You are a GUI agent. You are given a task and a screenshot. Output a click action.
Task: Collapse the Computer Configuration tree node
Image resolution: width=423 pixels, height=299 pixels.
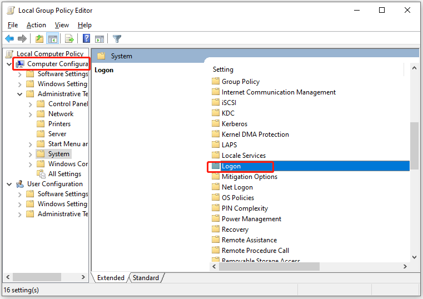pyautogui.click(x=9, y=64)
